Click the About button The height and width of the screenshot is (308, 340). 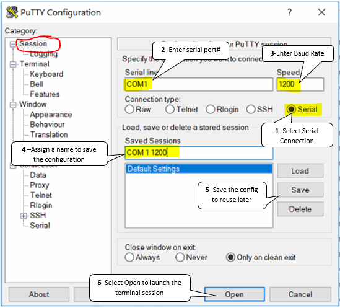(39, 294)
